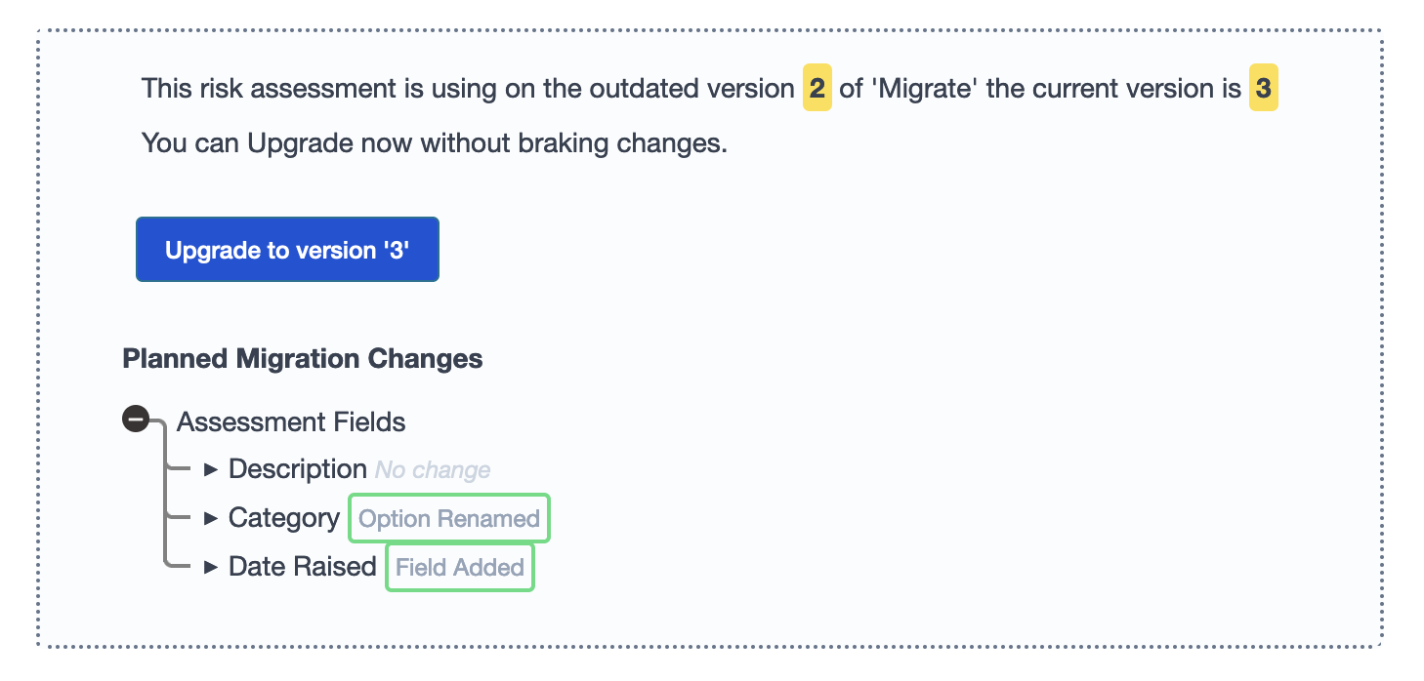The height and width of the screenshot is (681, 1424).
Task: Click the yellow current version 3 badge
Action: pyautogui.click(x=1264, y=89)
